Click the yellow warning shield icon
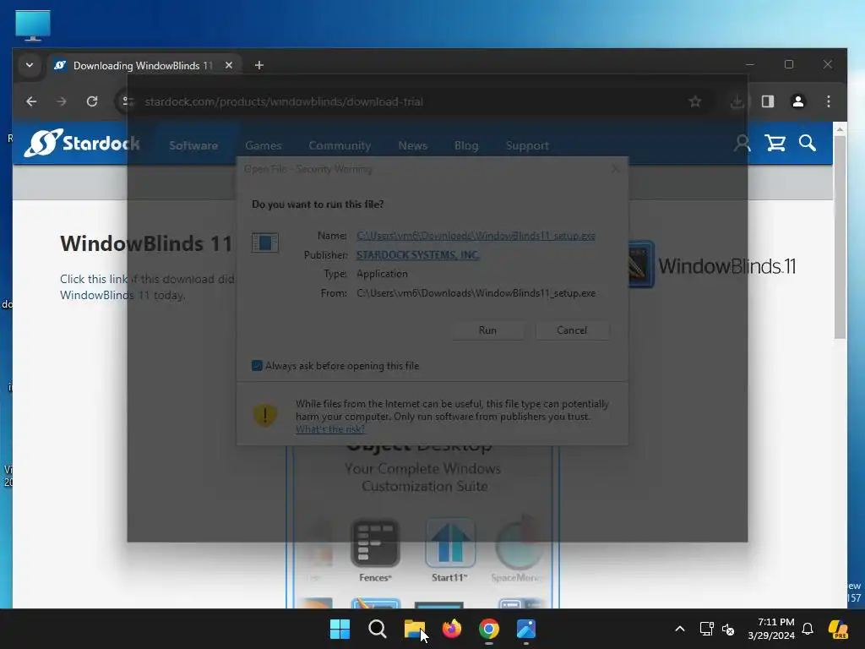 264,415
